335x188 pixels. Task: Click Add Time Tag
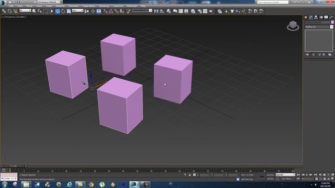247,179
